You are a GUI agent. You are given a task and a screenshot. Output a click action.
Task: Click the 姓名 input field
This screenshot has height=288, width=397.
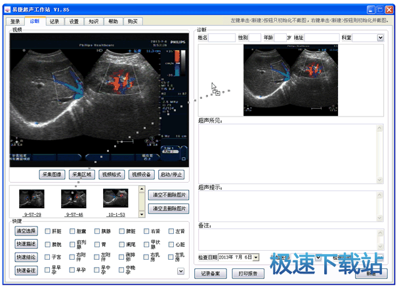pyautogui.click(x=222, y=38)
